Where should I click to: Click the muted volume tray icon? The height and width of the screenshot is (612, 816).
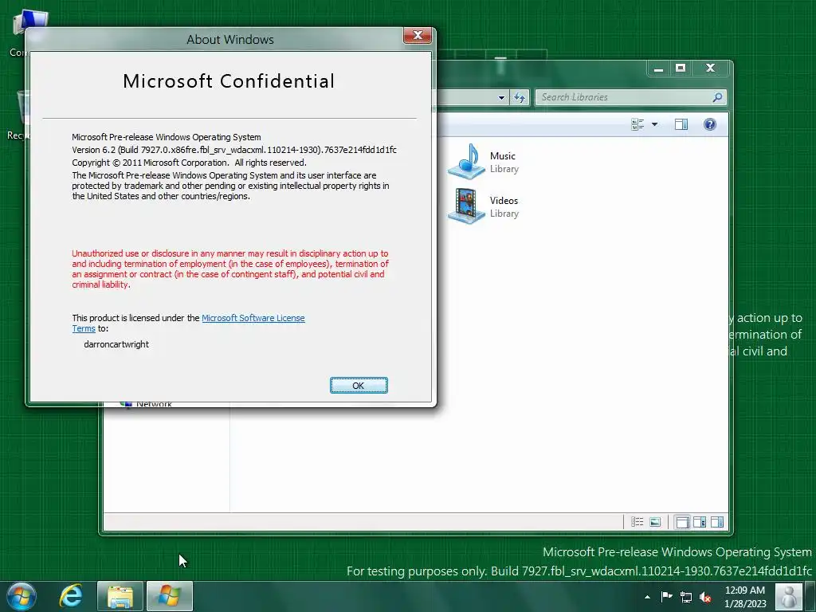705,597
